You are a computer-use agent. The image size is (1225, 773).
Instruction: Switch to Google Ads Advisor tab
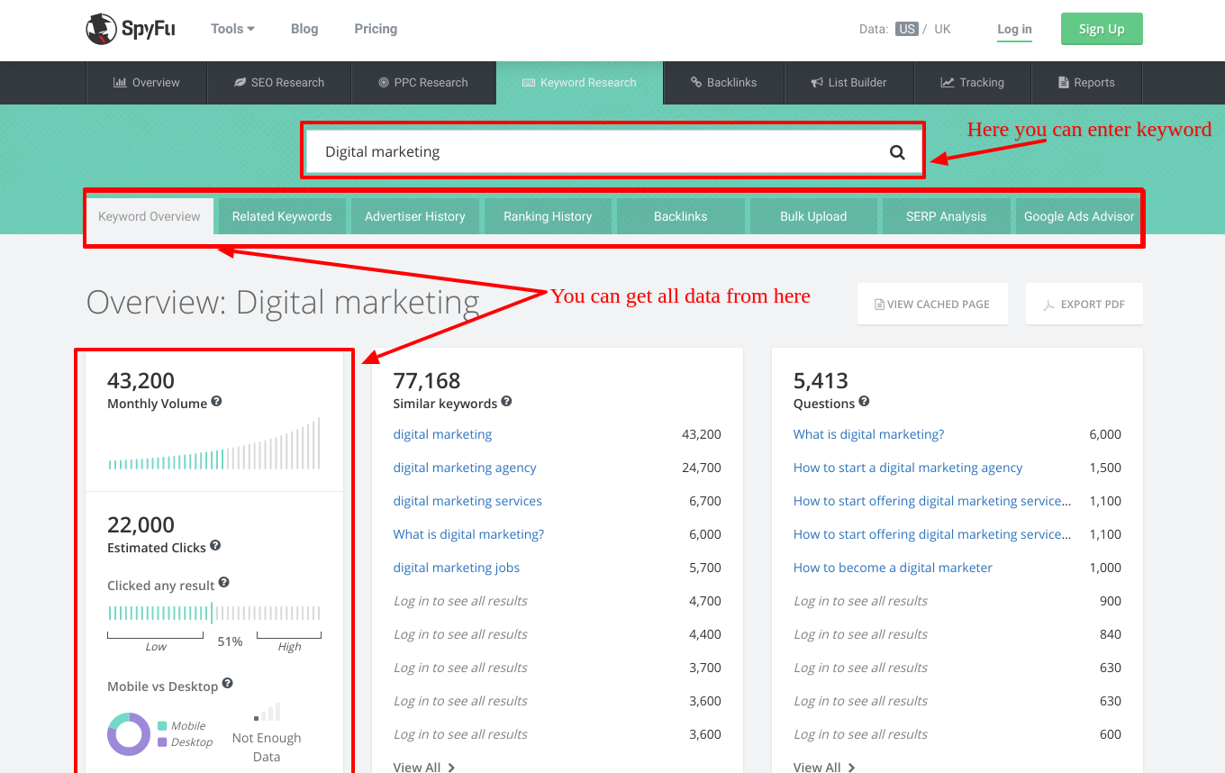[x=1079, y=216]
